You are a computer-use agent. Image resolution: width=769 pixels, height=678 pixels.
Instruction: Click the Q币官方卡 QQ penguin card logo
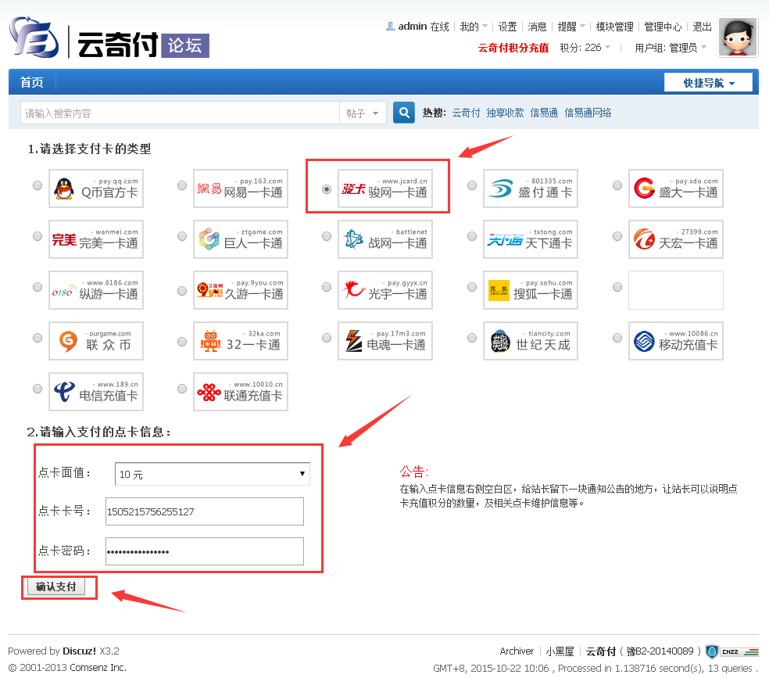pyautogui.click(x=96, y=189)
